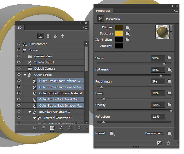This screenshot has width=184, height=154.
Task: Open Illumination texture folder menu
Action: click(128, 40)
